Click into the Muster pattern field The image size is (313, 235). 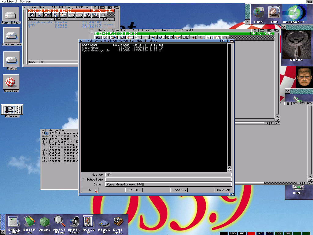pos(168,175)
